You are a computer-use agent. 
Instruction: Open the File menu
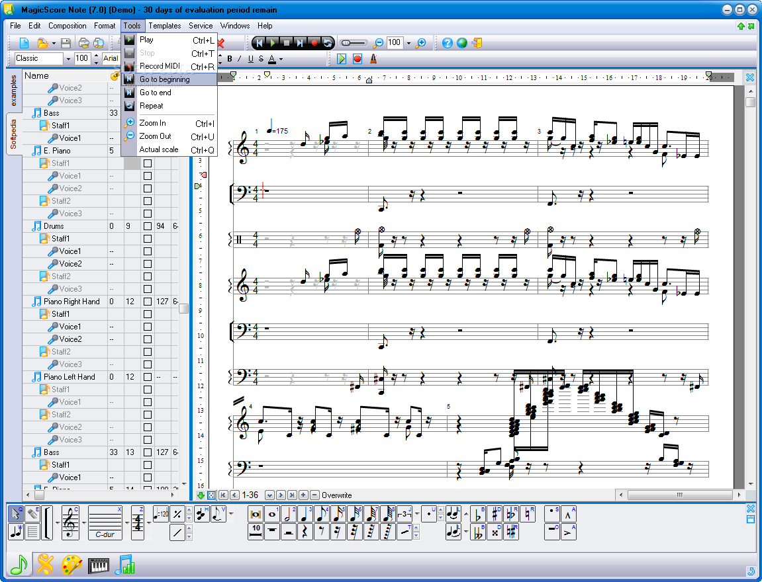pyautogui.click(x=15, y=26)
